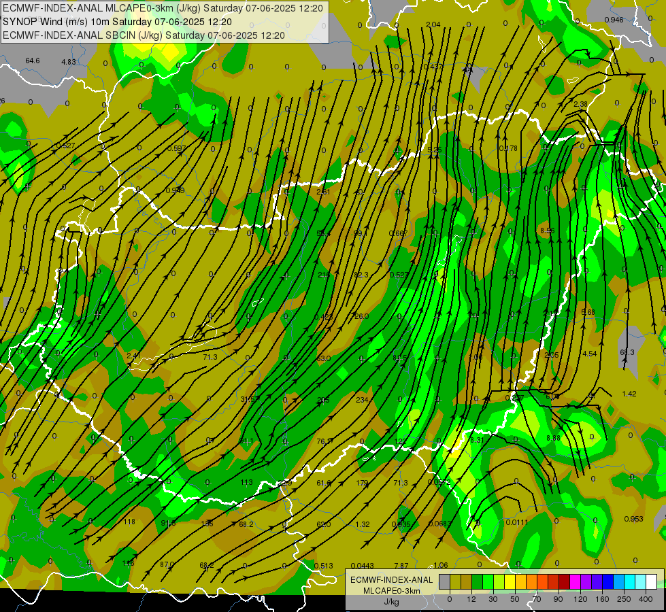
Task: Click the map value 2.38
Action: point(580,104)
